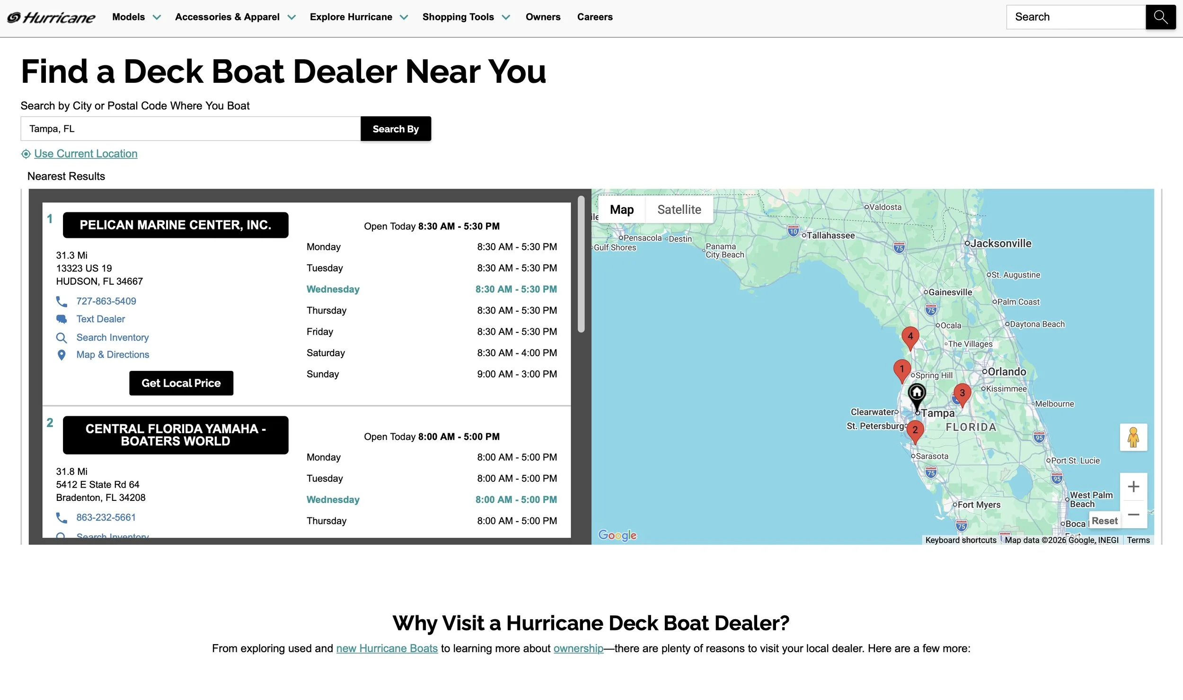Zoom out the map with minus button
The width and height of the screenshot is (1183, 700).
click(1133, 514)
